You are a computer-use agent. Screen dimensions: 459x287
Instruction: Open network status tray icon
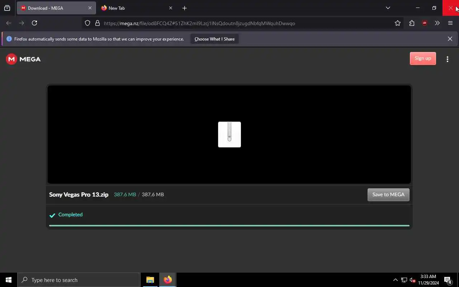click(404, 280)
